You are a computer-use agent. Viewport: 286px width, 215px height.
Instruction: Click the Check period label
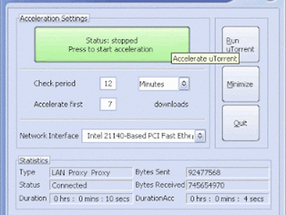pos(55,84)
